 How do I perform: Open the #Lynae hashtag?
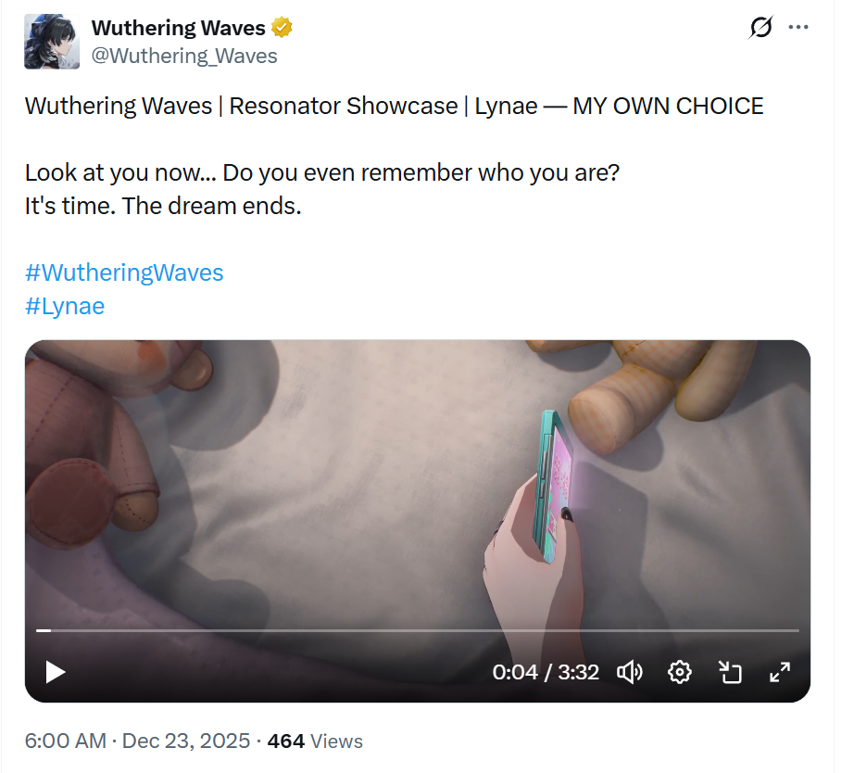[65, 306]
